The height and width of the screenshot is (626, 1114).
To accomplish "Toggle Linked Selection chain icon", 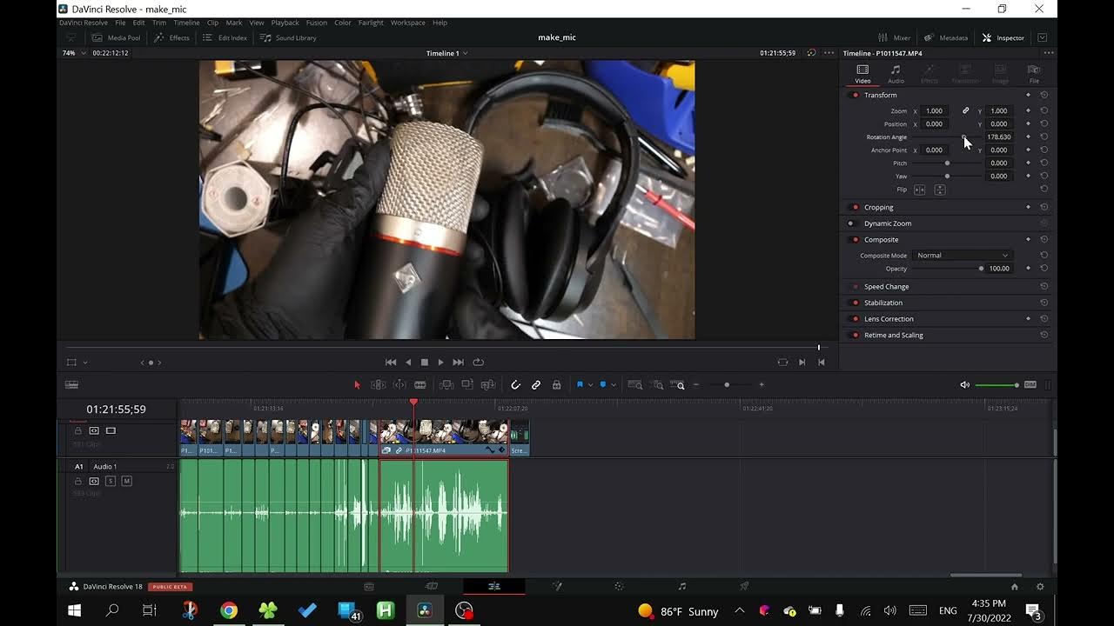I will [536, 384].
